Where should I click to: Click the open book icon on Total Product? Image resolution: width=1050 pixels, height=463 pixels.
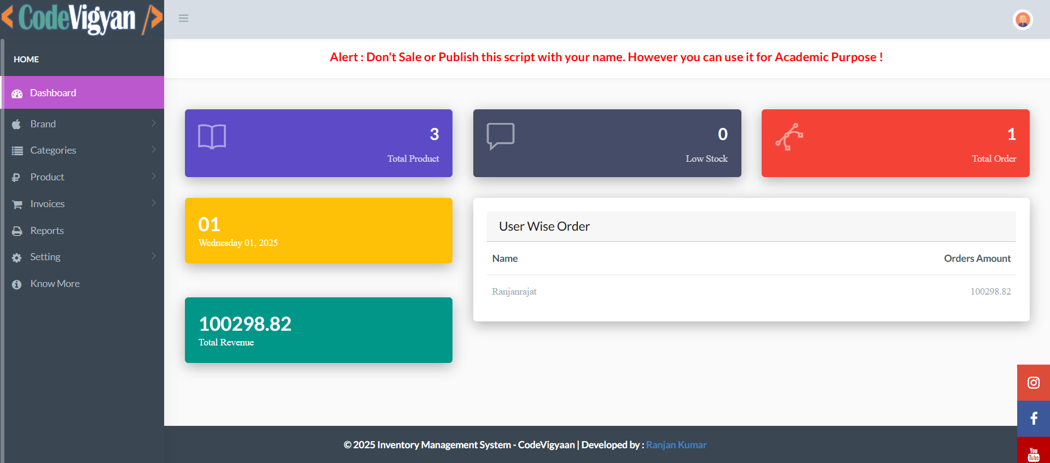[x=212, y=136]
